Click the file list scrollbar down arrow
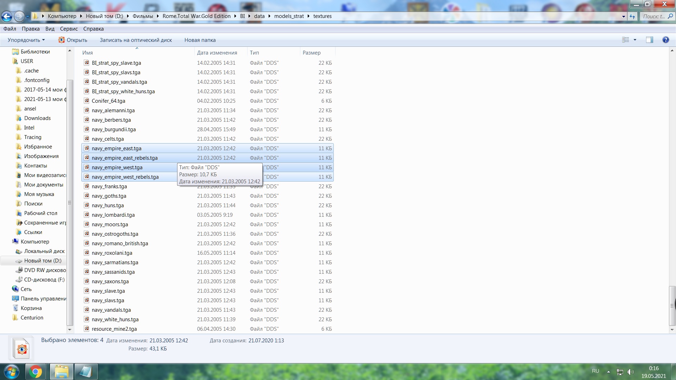This screenshot has width=676, height=380. [672, 330]
